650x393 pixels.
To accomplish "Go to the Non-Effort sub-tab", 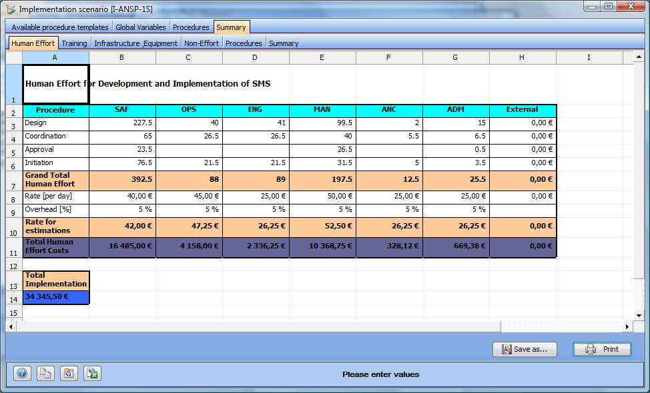I will point(202,43).
